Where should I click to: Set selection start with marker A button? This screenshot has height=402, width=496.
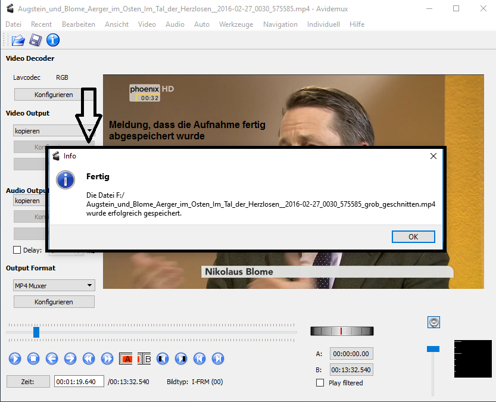point(126,359)
